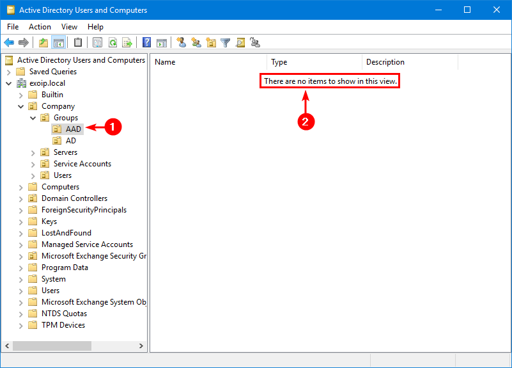Click right arrow of tree horizontal scrollbar
This screenshot has height=368, width=512.
tap(141, 346)
